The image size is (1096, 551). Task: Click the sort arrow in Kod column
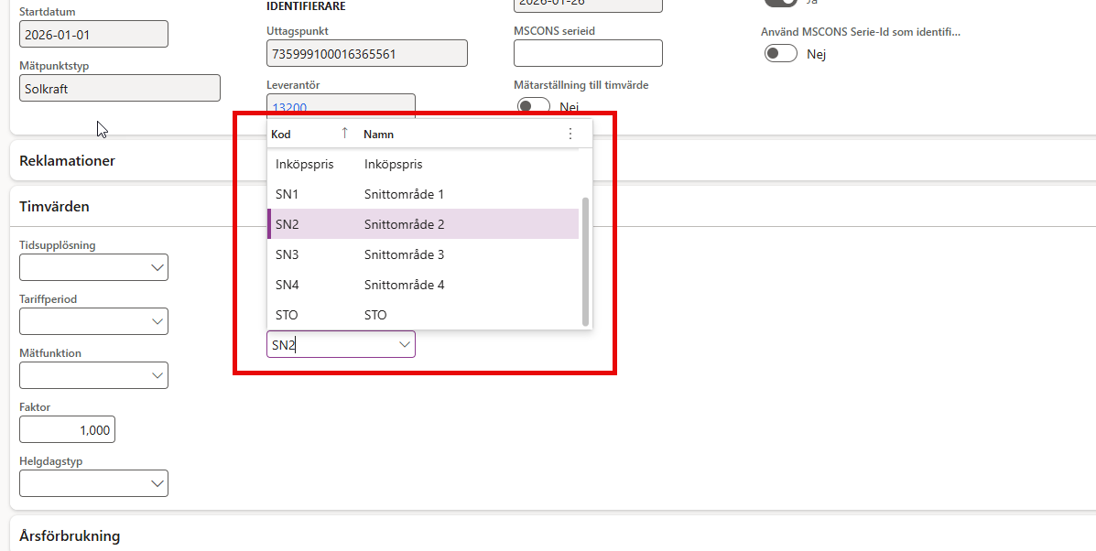coord(344,134)
